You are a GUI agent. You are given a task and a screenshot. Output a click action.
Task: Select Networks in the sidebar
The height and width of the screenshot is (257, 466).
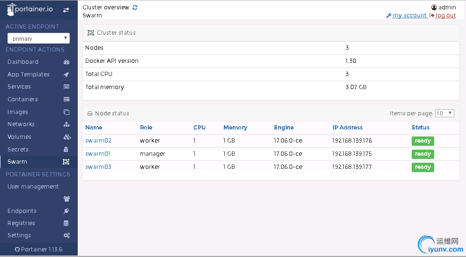point(21,124)
